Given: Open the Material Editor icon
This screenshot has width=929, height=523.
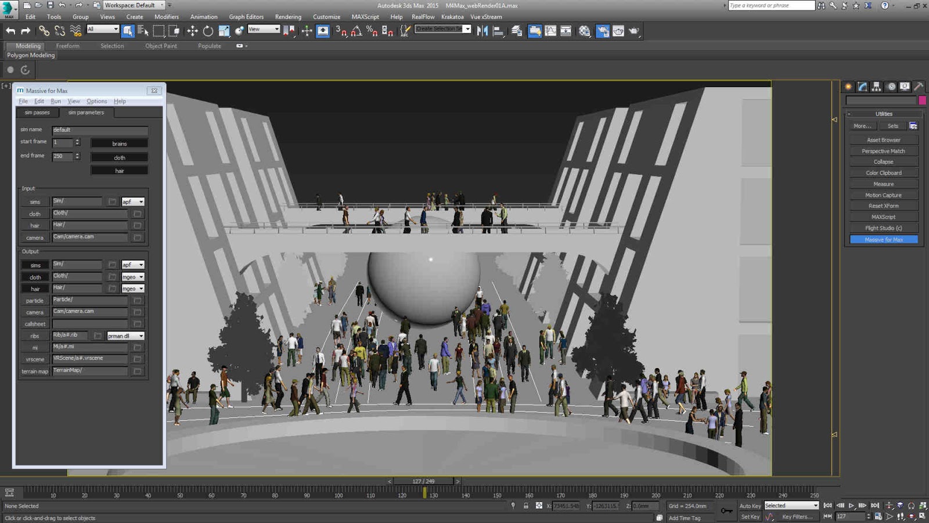Looking at the screenshot, I should (x=585, y=31).
